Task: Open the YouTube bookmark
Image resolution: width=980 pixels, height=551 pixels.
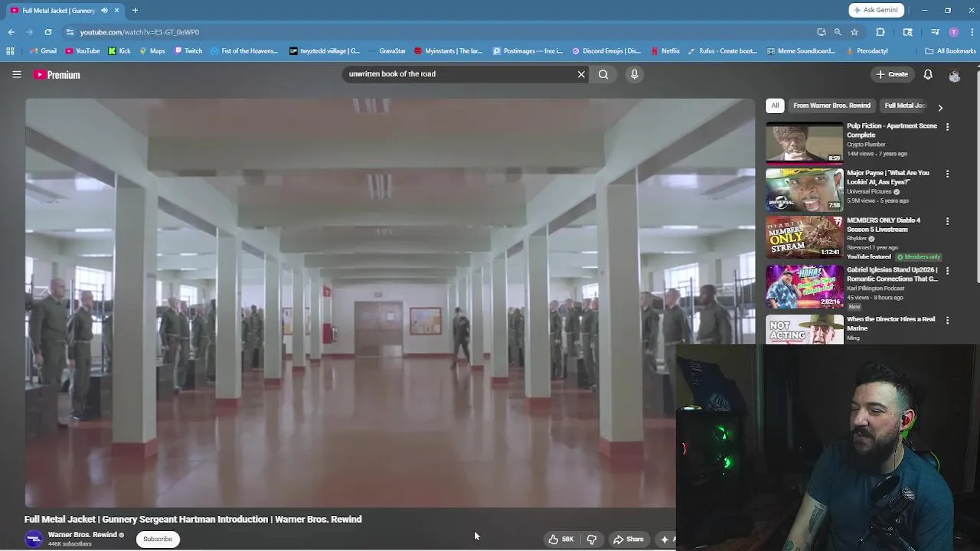Action: 83,51
